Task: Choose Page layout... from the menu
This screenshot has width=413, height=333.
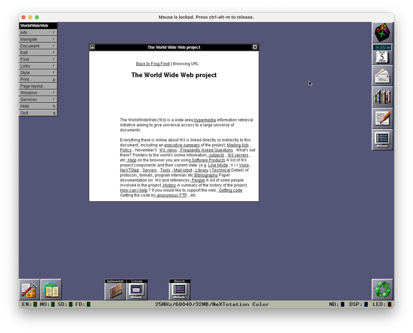Action: pos(38,86)
